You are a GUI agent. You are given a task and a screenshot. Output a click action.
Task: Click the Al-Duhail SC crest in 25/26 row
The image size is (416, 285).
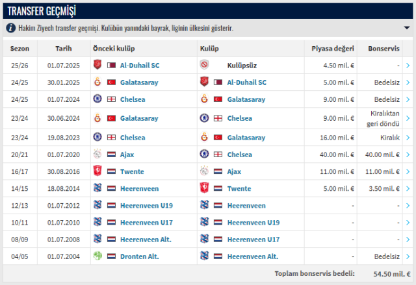tap(97, 65)
